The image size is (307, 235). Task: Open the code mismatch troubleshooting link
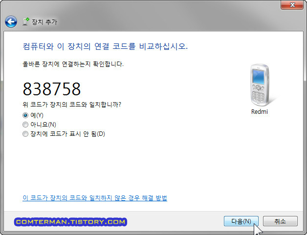95,198
